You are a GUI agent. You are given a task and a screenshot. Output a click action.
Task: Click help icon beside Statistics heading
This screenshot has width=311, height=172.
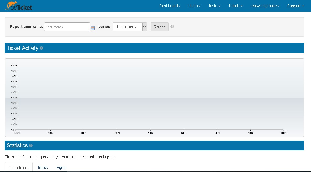tap(31, 145)
